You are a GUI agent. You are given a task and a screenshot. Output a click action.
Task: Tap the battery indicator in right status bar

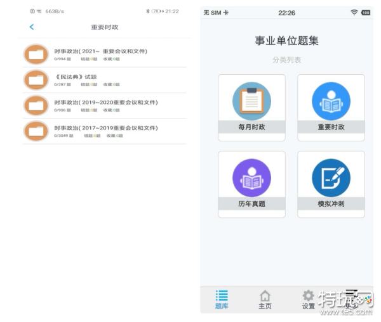[366, 13]
